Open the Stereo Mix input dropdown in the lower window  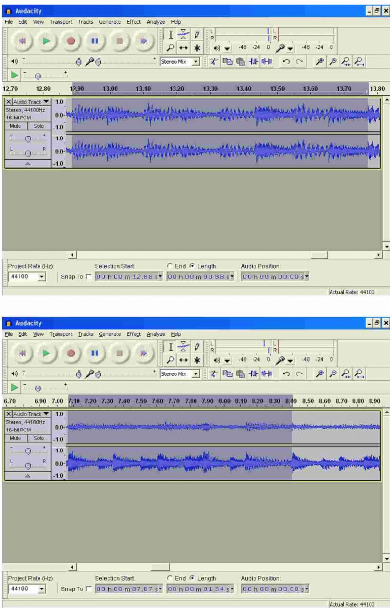click(196, 374)
